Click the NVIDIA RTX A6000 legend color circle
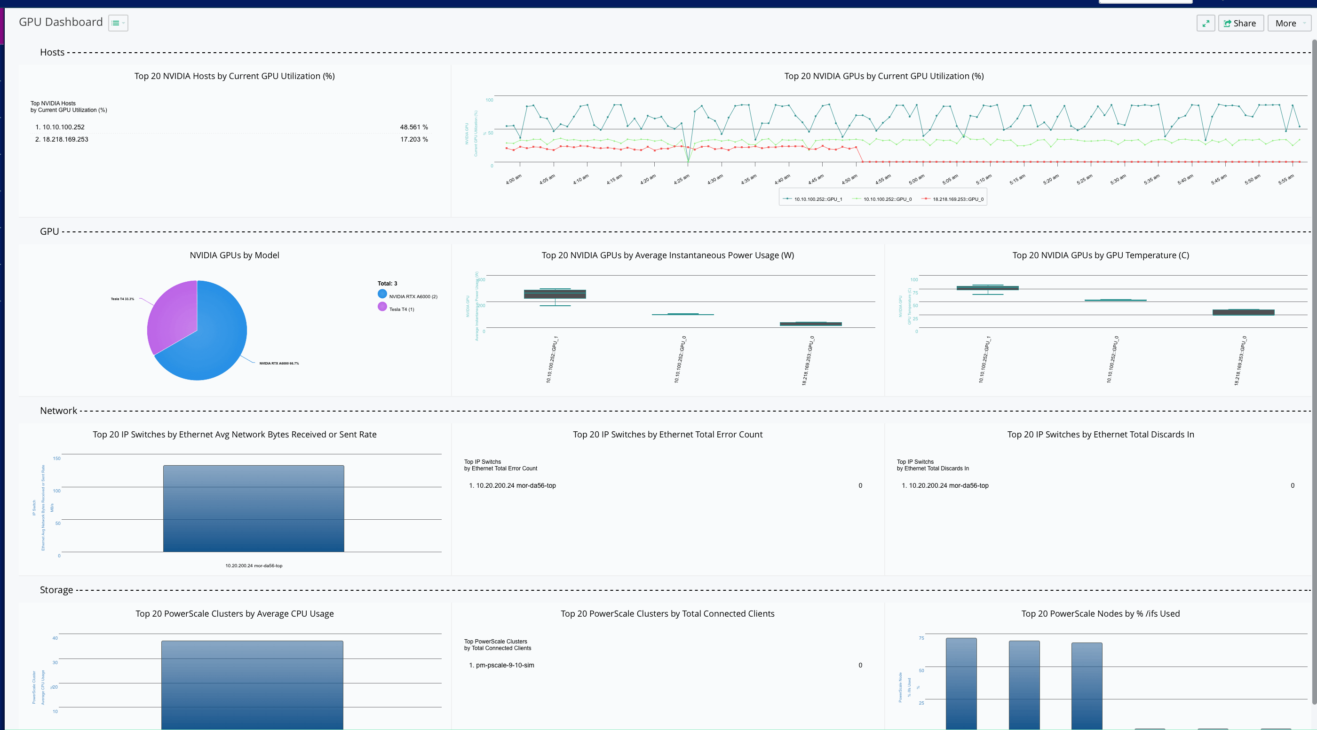 [382, 294]
